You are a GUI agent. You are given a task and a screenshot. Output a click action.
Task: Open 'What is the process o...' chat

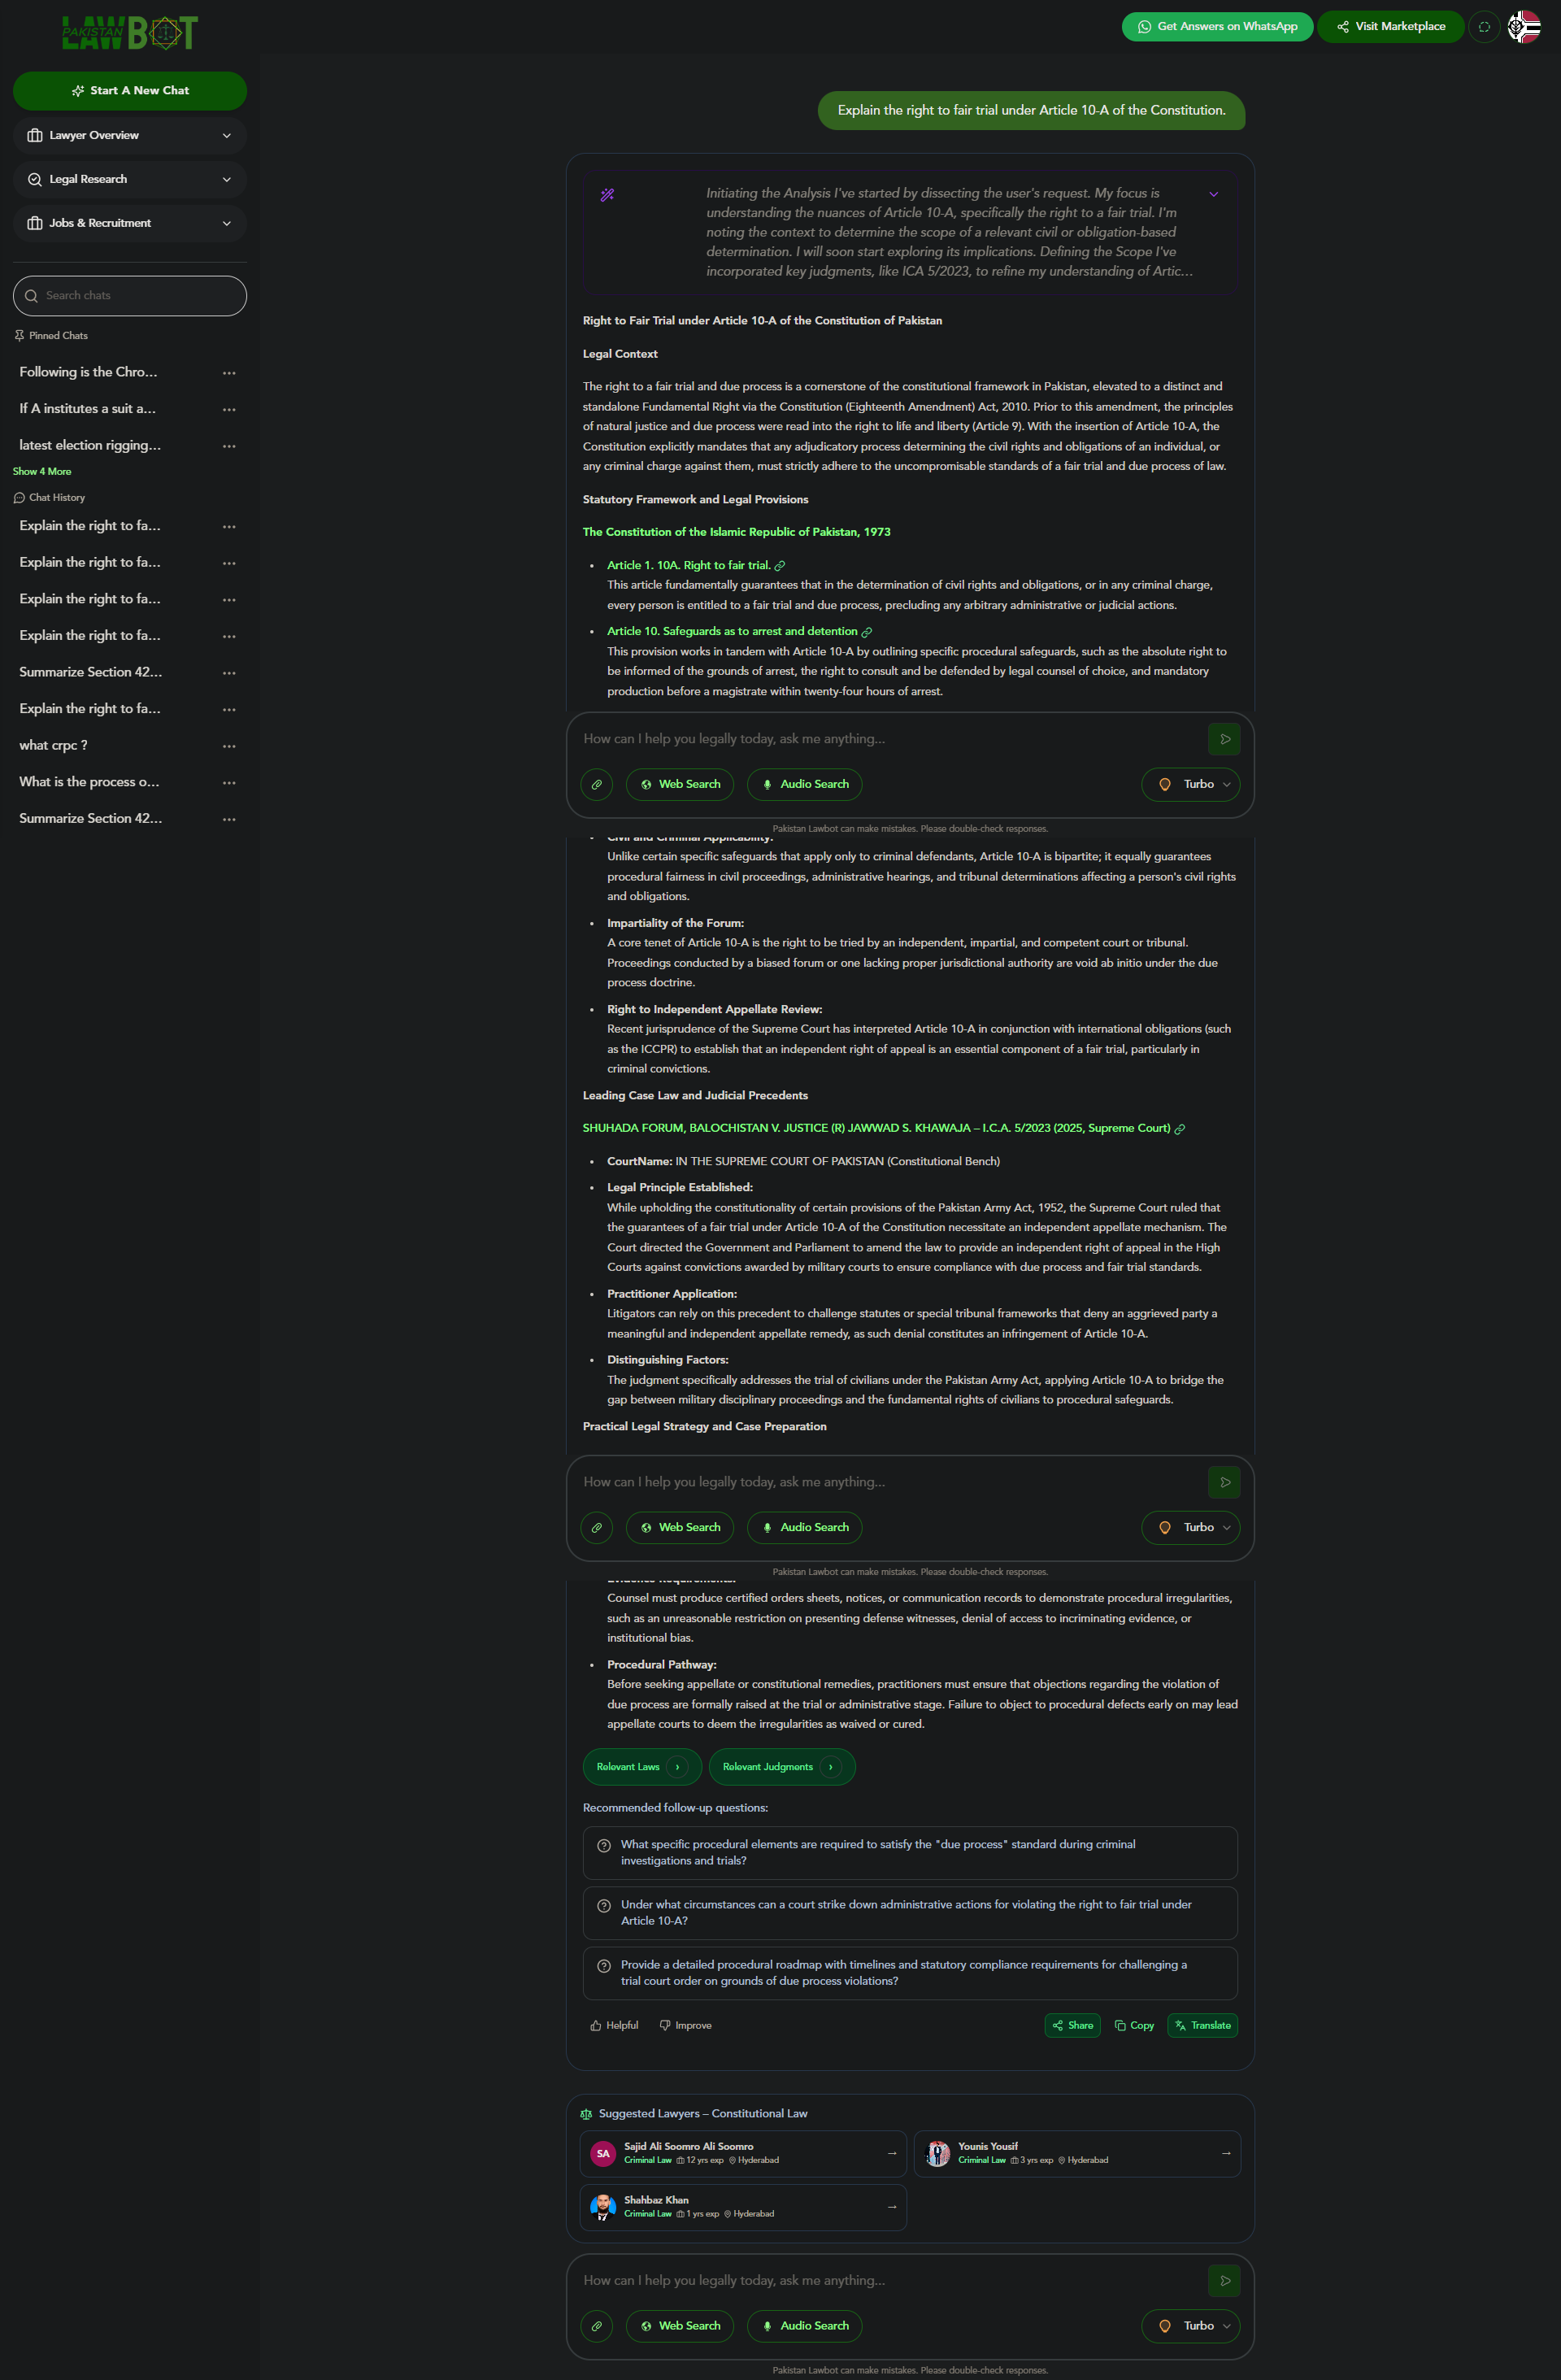(89, 782)
